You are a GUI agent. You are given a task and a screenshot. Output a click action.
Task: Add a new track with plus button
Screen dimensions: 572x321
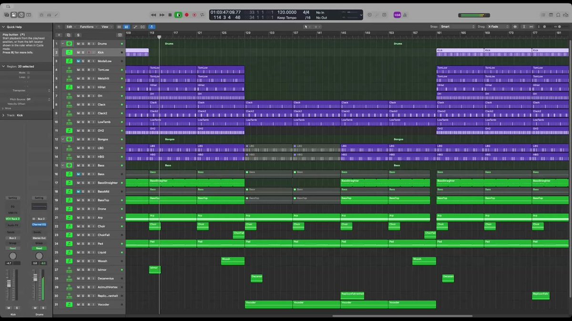pyautogui.click(x=59, y=35)
